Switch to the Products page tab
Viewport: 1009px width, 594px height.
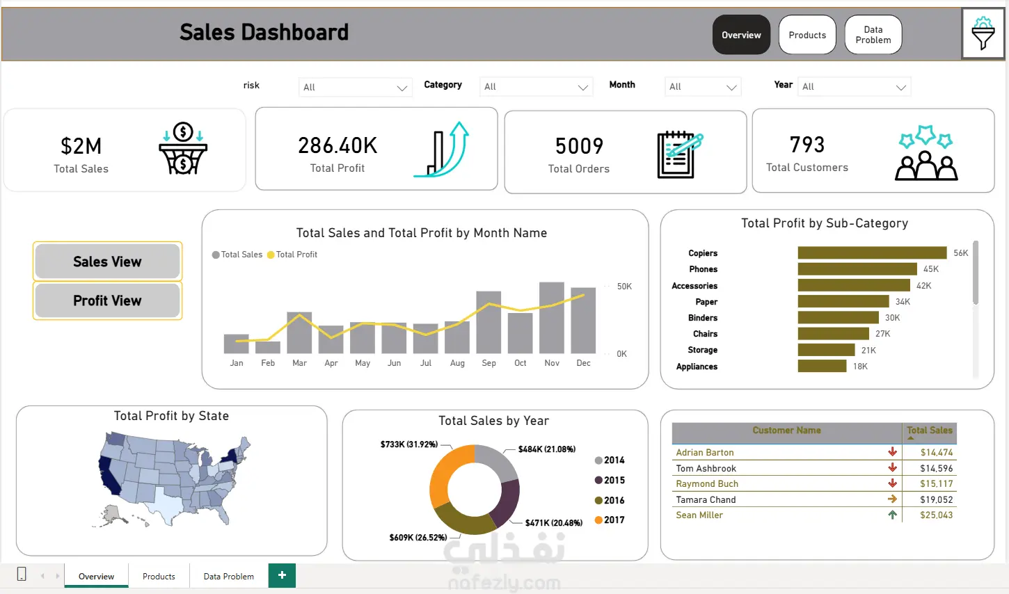click(x=159, y=576)
